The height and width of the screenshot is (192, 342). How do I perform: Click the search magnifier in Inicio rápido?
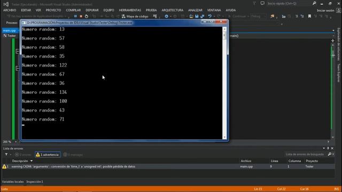point(314,3)
